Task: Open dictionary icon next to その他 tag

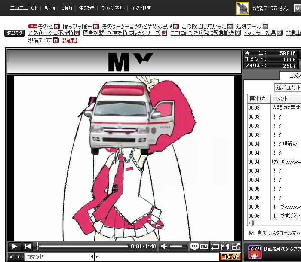Action: [x=57, y=26]
